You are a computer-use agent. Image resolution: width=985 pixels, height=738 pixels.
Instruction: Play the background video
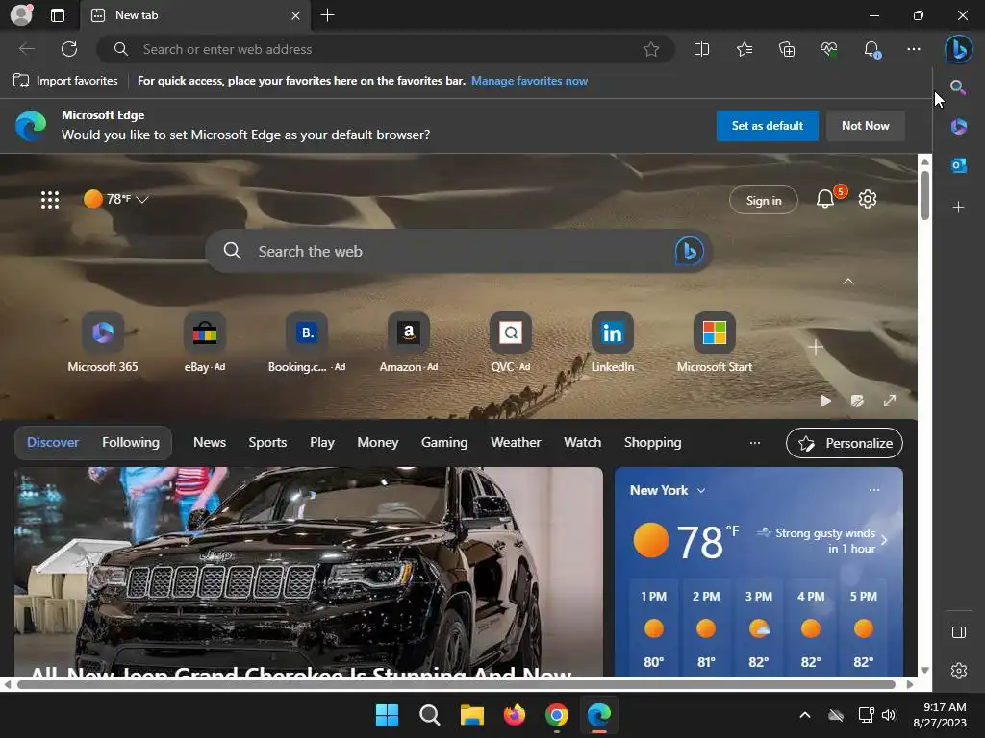click(x=825, y=401)
